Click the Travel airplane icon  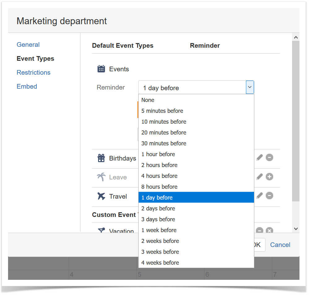coord(101,196)
